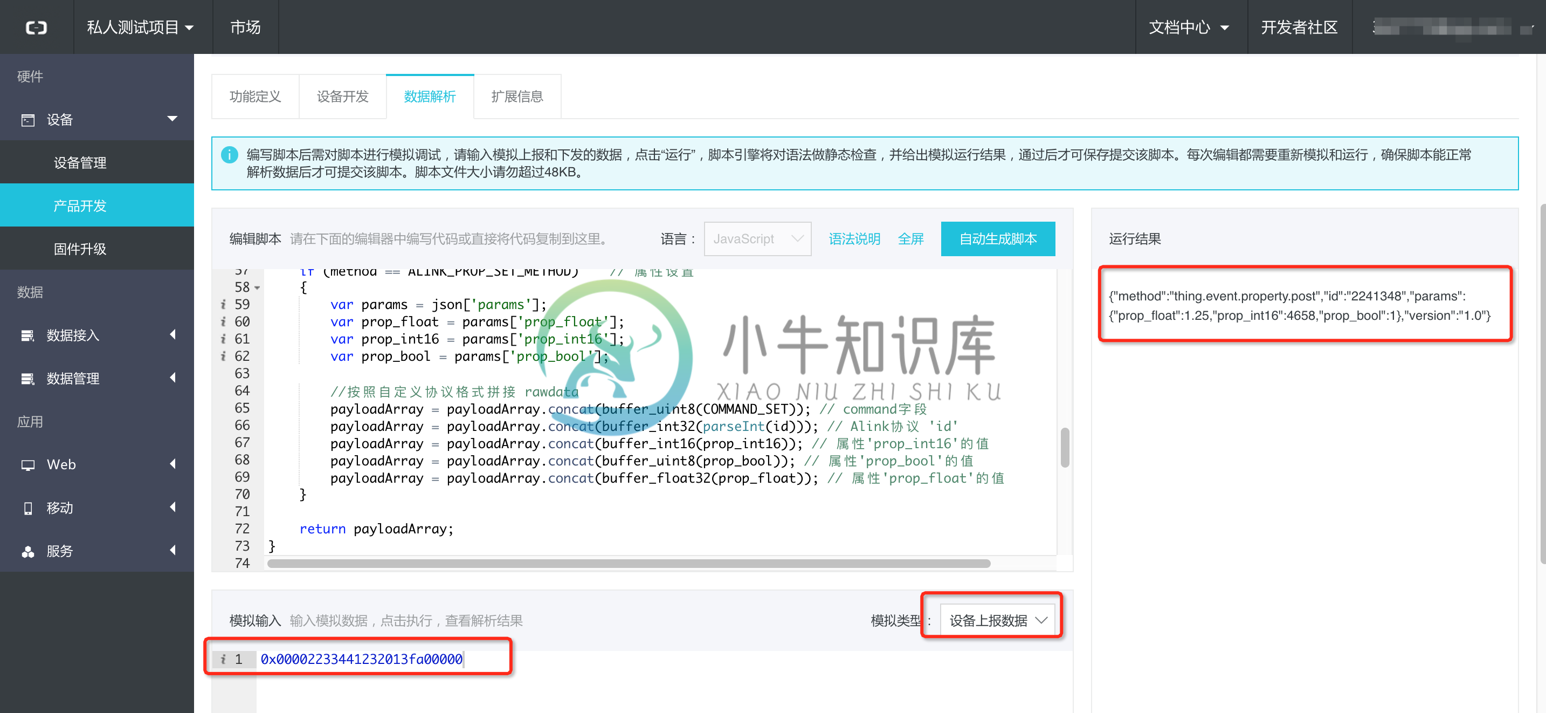Click the 服务 sidebar icon

[27, 551]
